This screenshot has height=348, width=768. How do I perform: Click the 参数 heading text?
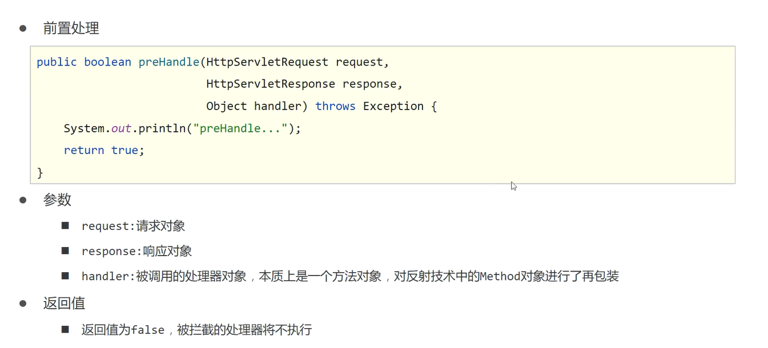click(x=57, y=200)
